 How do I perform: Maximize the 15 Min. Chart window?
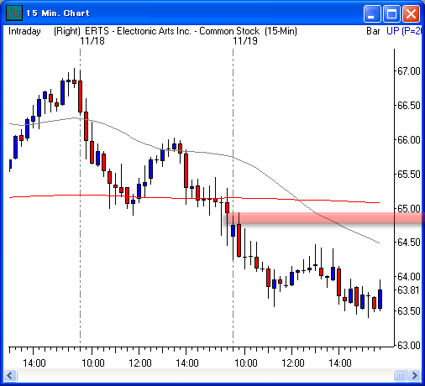click(x=391, y=13)
